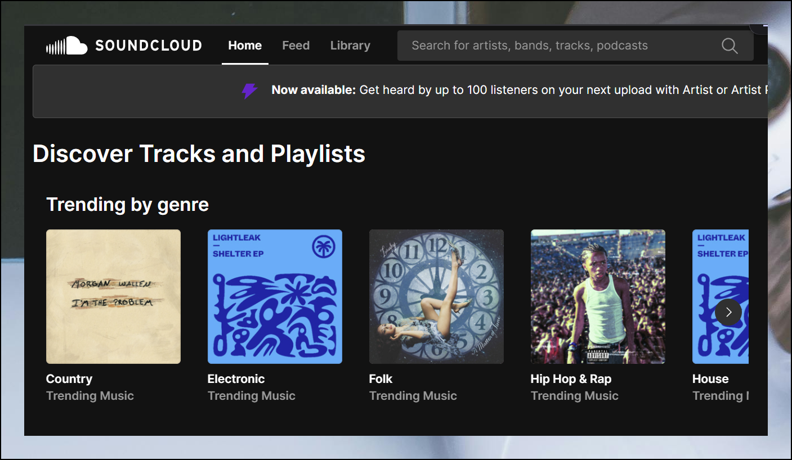Click the Folk genre title
Screen dimensions: 792x460
tap(381, 379)
